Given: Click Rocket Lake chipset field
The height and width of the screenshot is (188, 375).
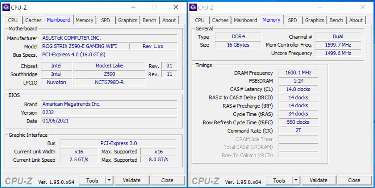Looking at the screenshot, I should click(109, 65).
